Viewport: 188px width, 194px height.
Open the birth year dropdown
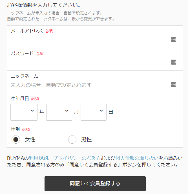(24, 112)
